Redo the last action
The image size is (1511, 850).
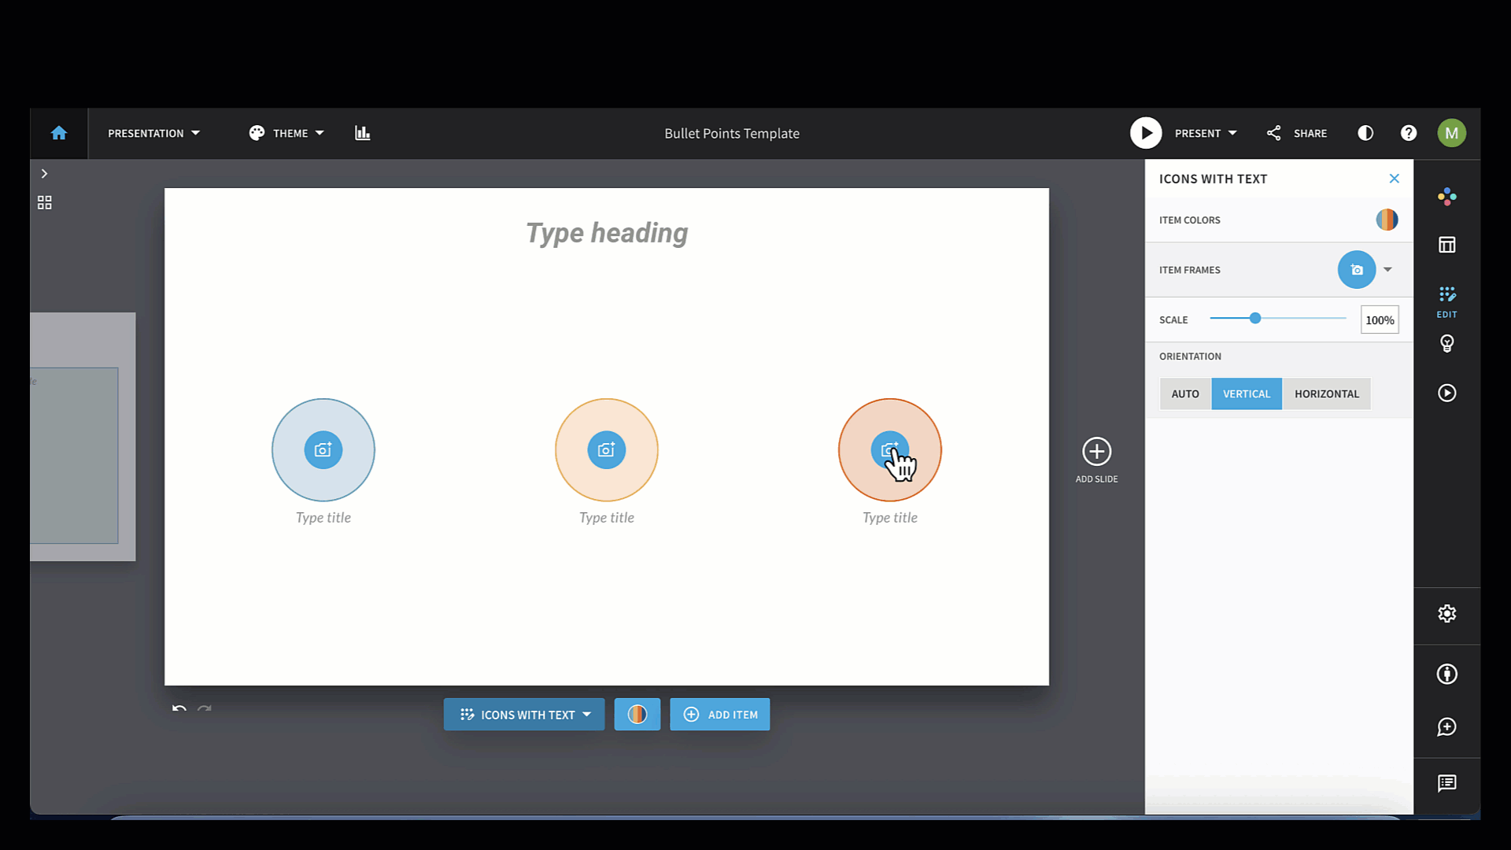(205, 709)
